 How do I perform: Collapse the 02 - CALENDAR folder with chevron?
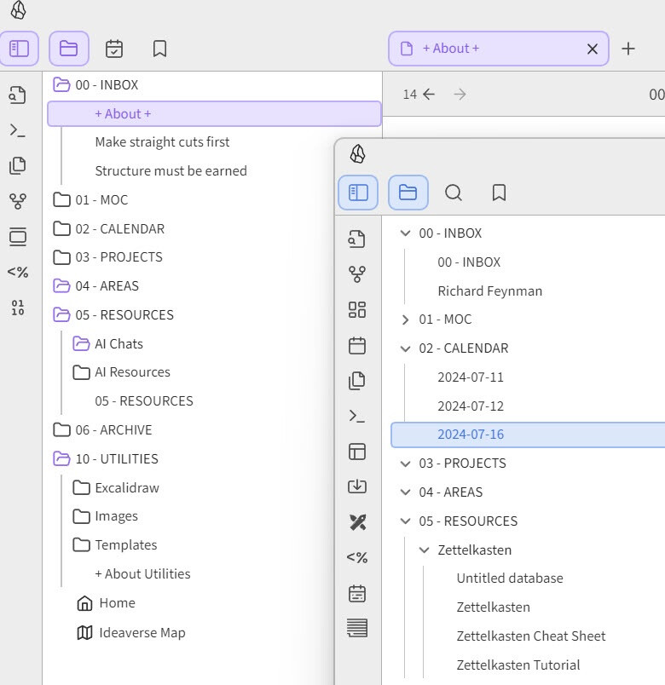(406, 348)
